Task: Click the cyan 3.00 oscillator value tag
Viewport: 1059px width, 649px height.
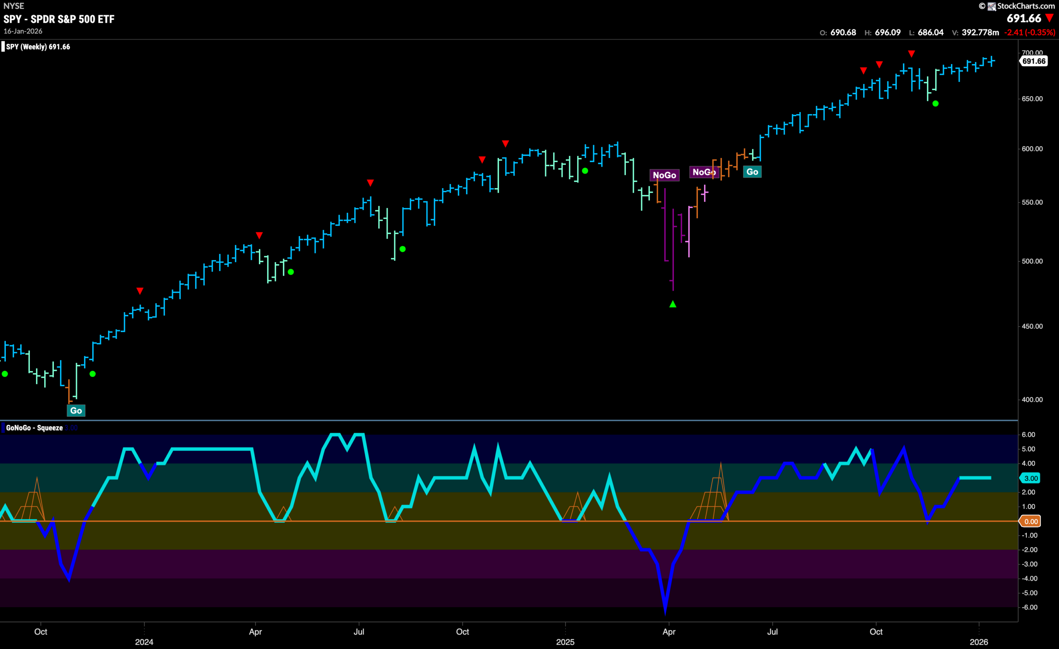Action: click(1030, 478)
